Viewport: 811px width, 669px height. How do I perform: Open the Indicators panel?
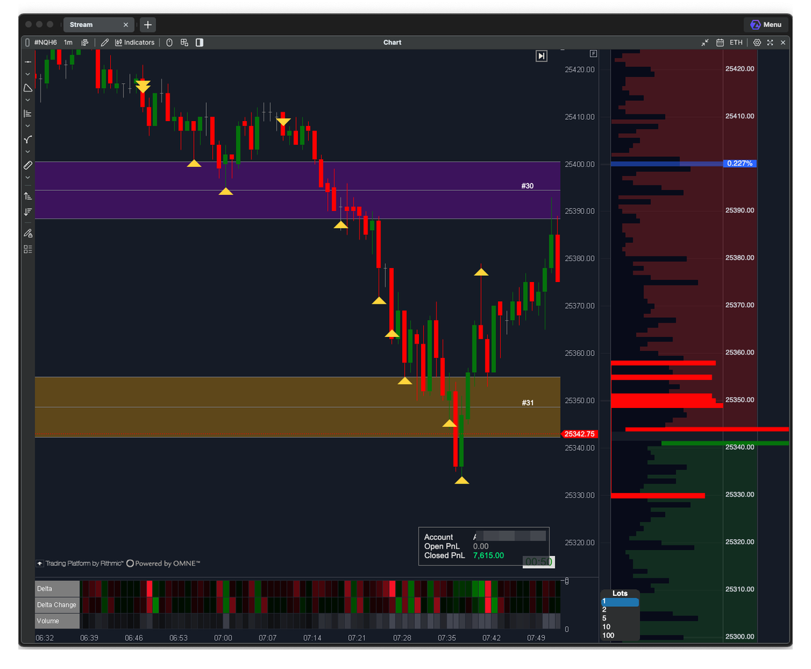click(x=134, y=42)
